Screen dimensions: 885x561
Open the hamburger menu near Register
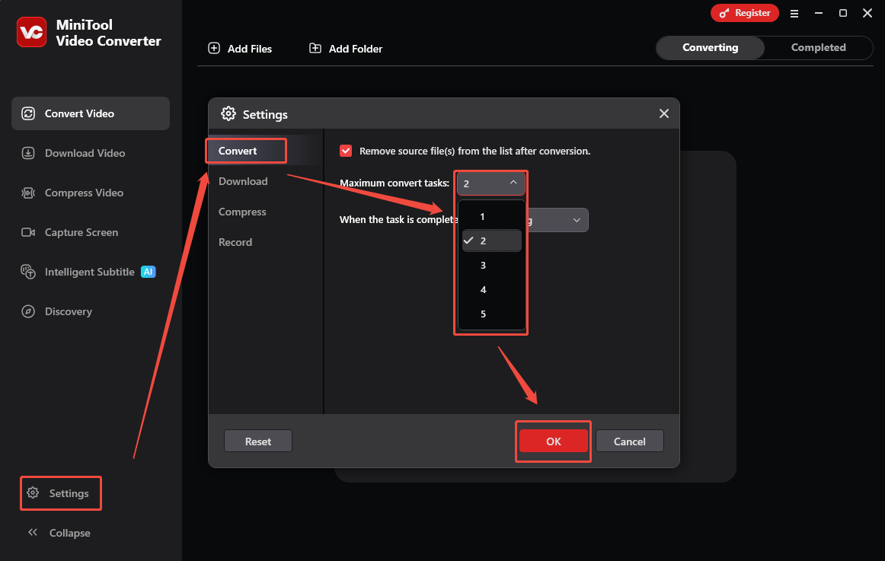pos(794,13)
